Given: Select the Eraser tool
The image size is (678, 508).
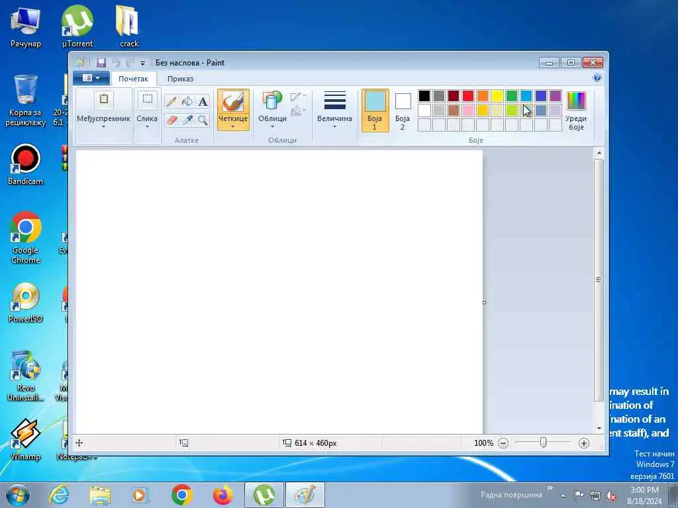Looking at the screenshot, I should [x=171, y=120].
